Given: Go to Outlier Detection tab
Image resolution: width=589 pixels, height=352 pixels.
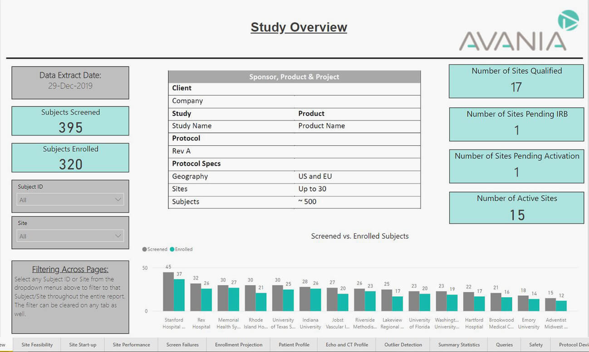Looking at the screenshot, I should click(403, 345).
